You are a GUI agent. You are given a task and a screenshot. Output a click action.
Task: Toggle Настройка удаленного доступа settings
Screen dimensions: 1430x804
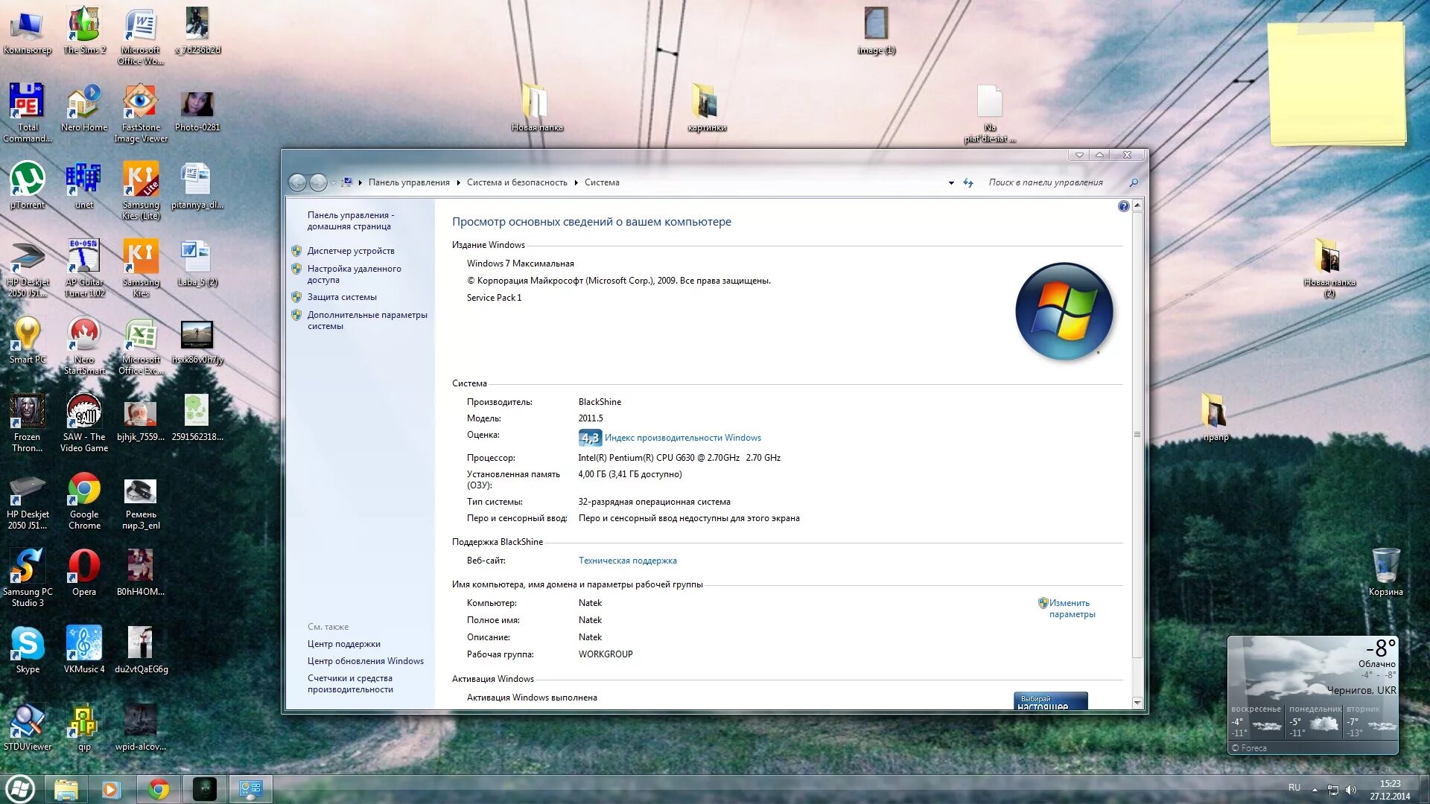tap(354, 273)
